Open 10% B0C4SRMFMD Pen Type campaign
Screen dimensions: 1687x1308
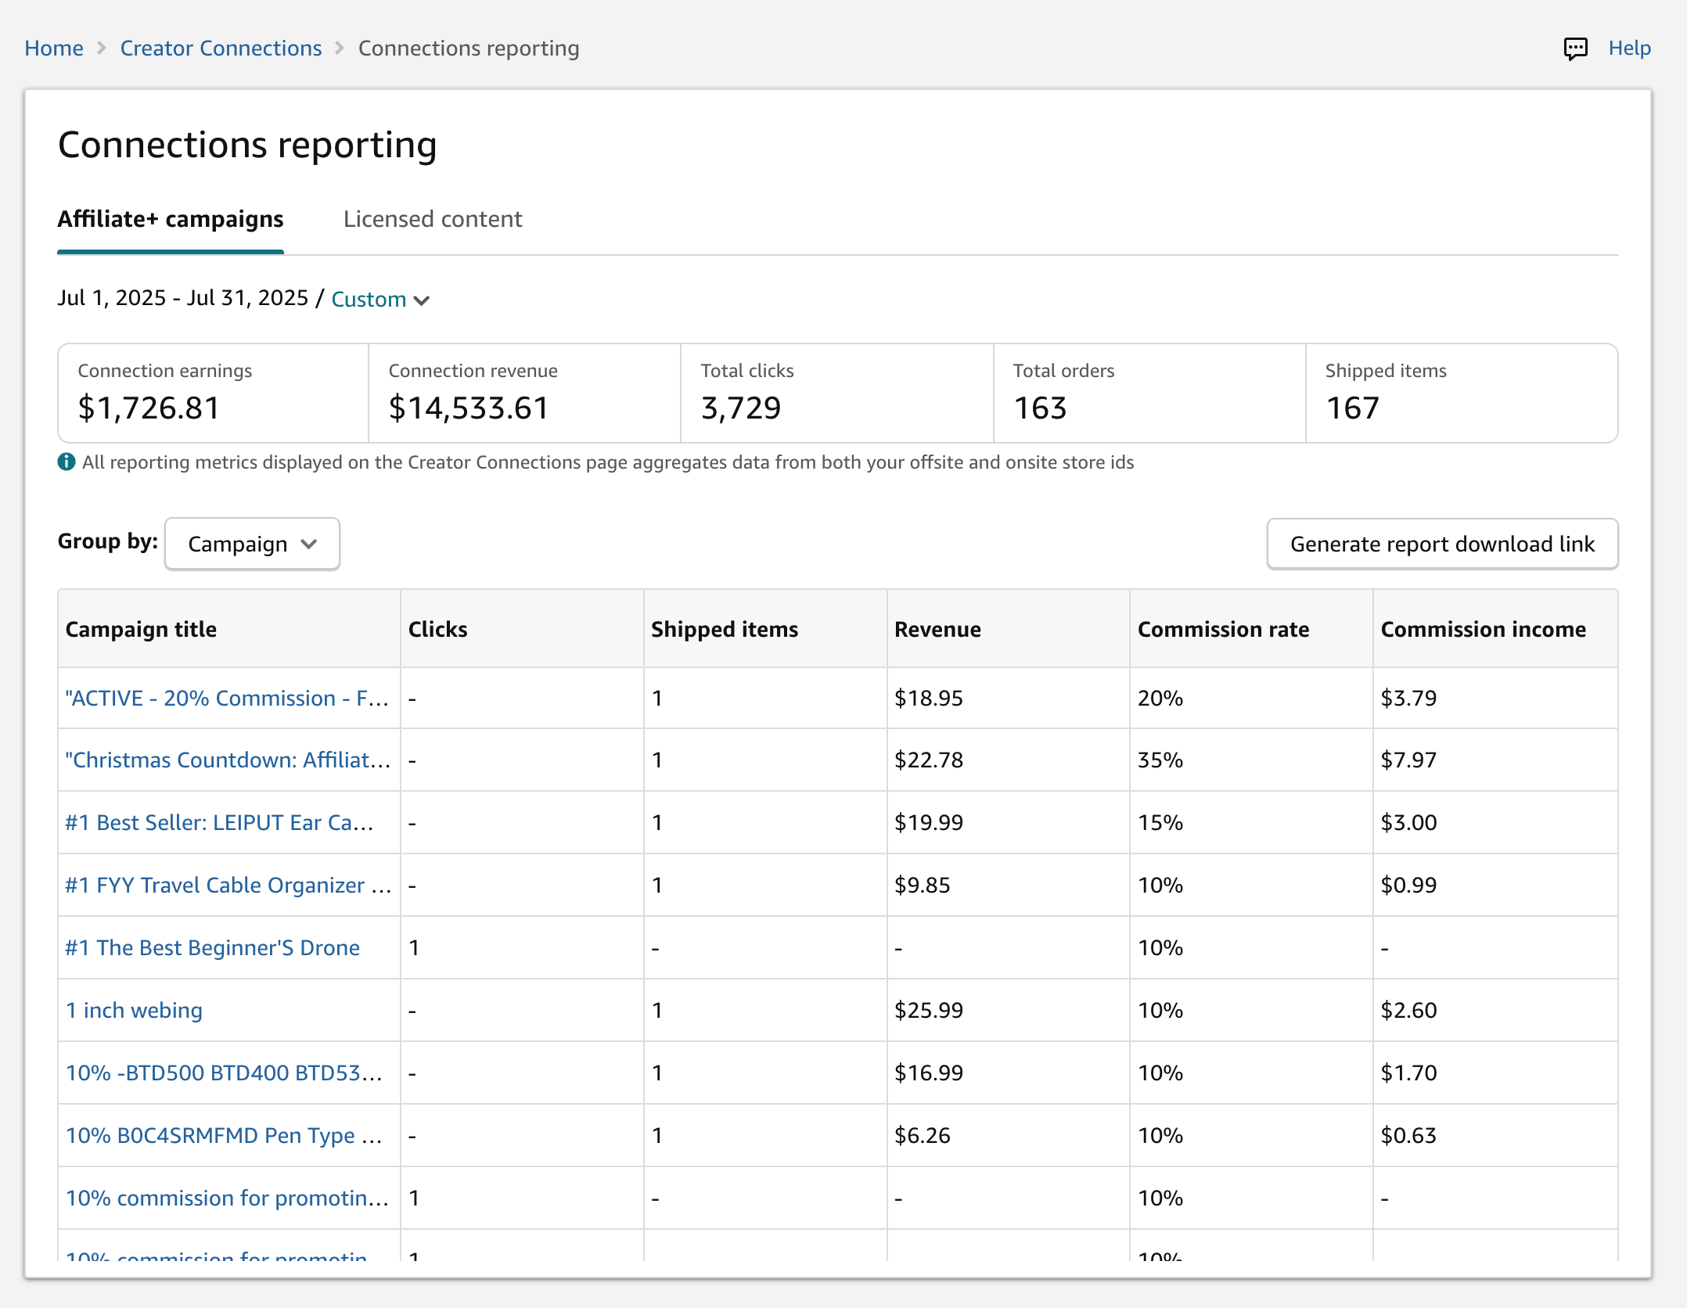[224, 1135]
